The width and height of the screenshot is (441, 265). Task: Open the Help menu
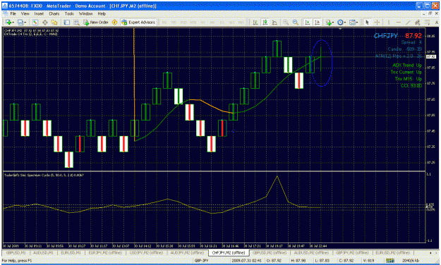[x=102, y=13]
